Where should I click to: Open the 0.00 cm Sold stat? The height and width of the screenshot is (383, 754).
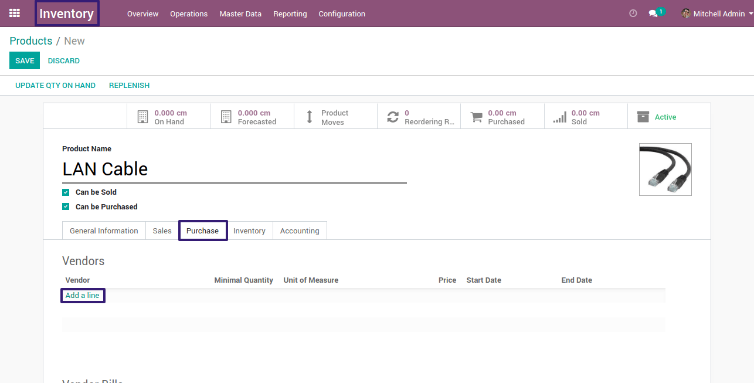(x=585, y=117)
